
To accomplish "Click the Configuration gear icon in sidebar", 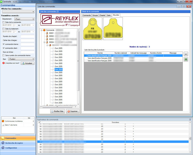I will pyautogui.click(x=3, y=148).
